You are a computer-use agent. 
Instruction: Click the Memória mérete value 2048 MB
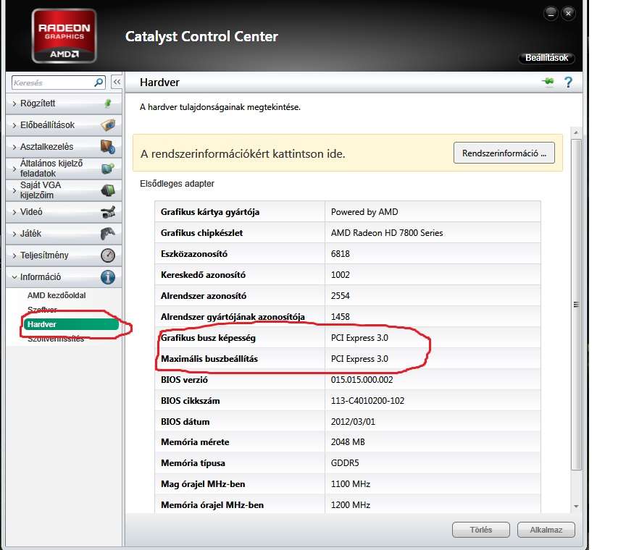pyautogui.click(x=348, y=442)
